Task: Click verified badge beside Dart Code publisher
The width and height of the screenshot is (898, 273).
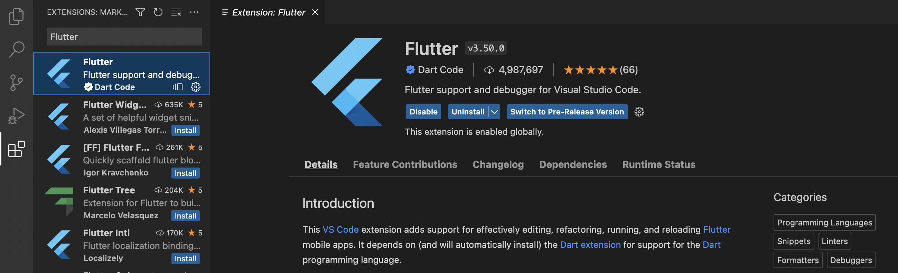Action: coord(410,70)
